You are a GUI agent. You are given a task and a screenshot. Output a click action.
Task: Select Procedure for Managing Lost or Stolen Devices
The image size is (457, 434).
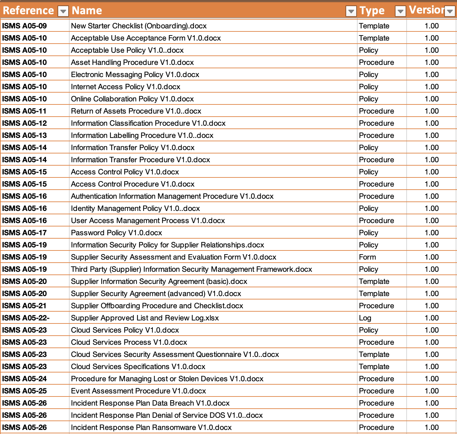tap(213, 379)
